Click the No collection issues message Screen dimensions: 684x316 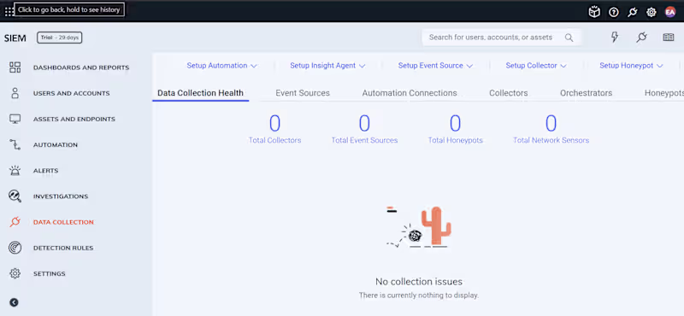click(x=419, y=282)
